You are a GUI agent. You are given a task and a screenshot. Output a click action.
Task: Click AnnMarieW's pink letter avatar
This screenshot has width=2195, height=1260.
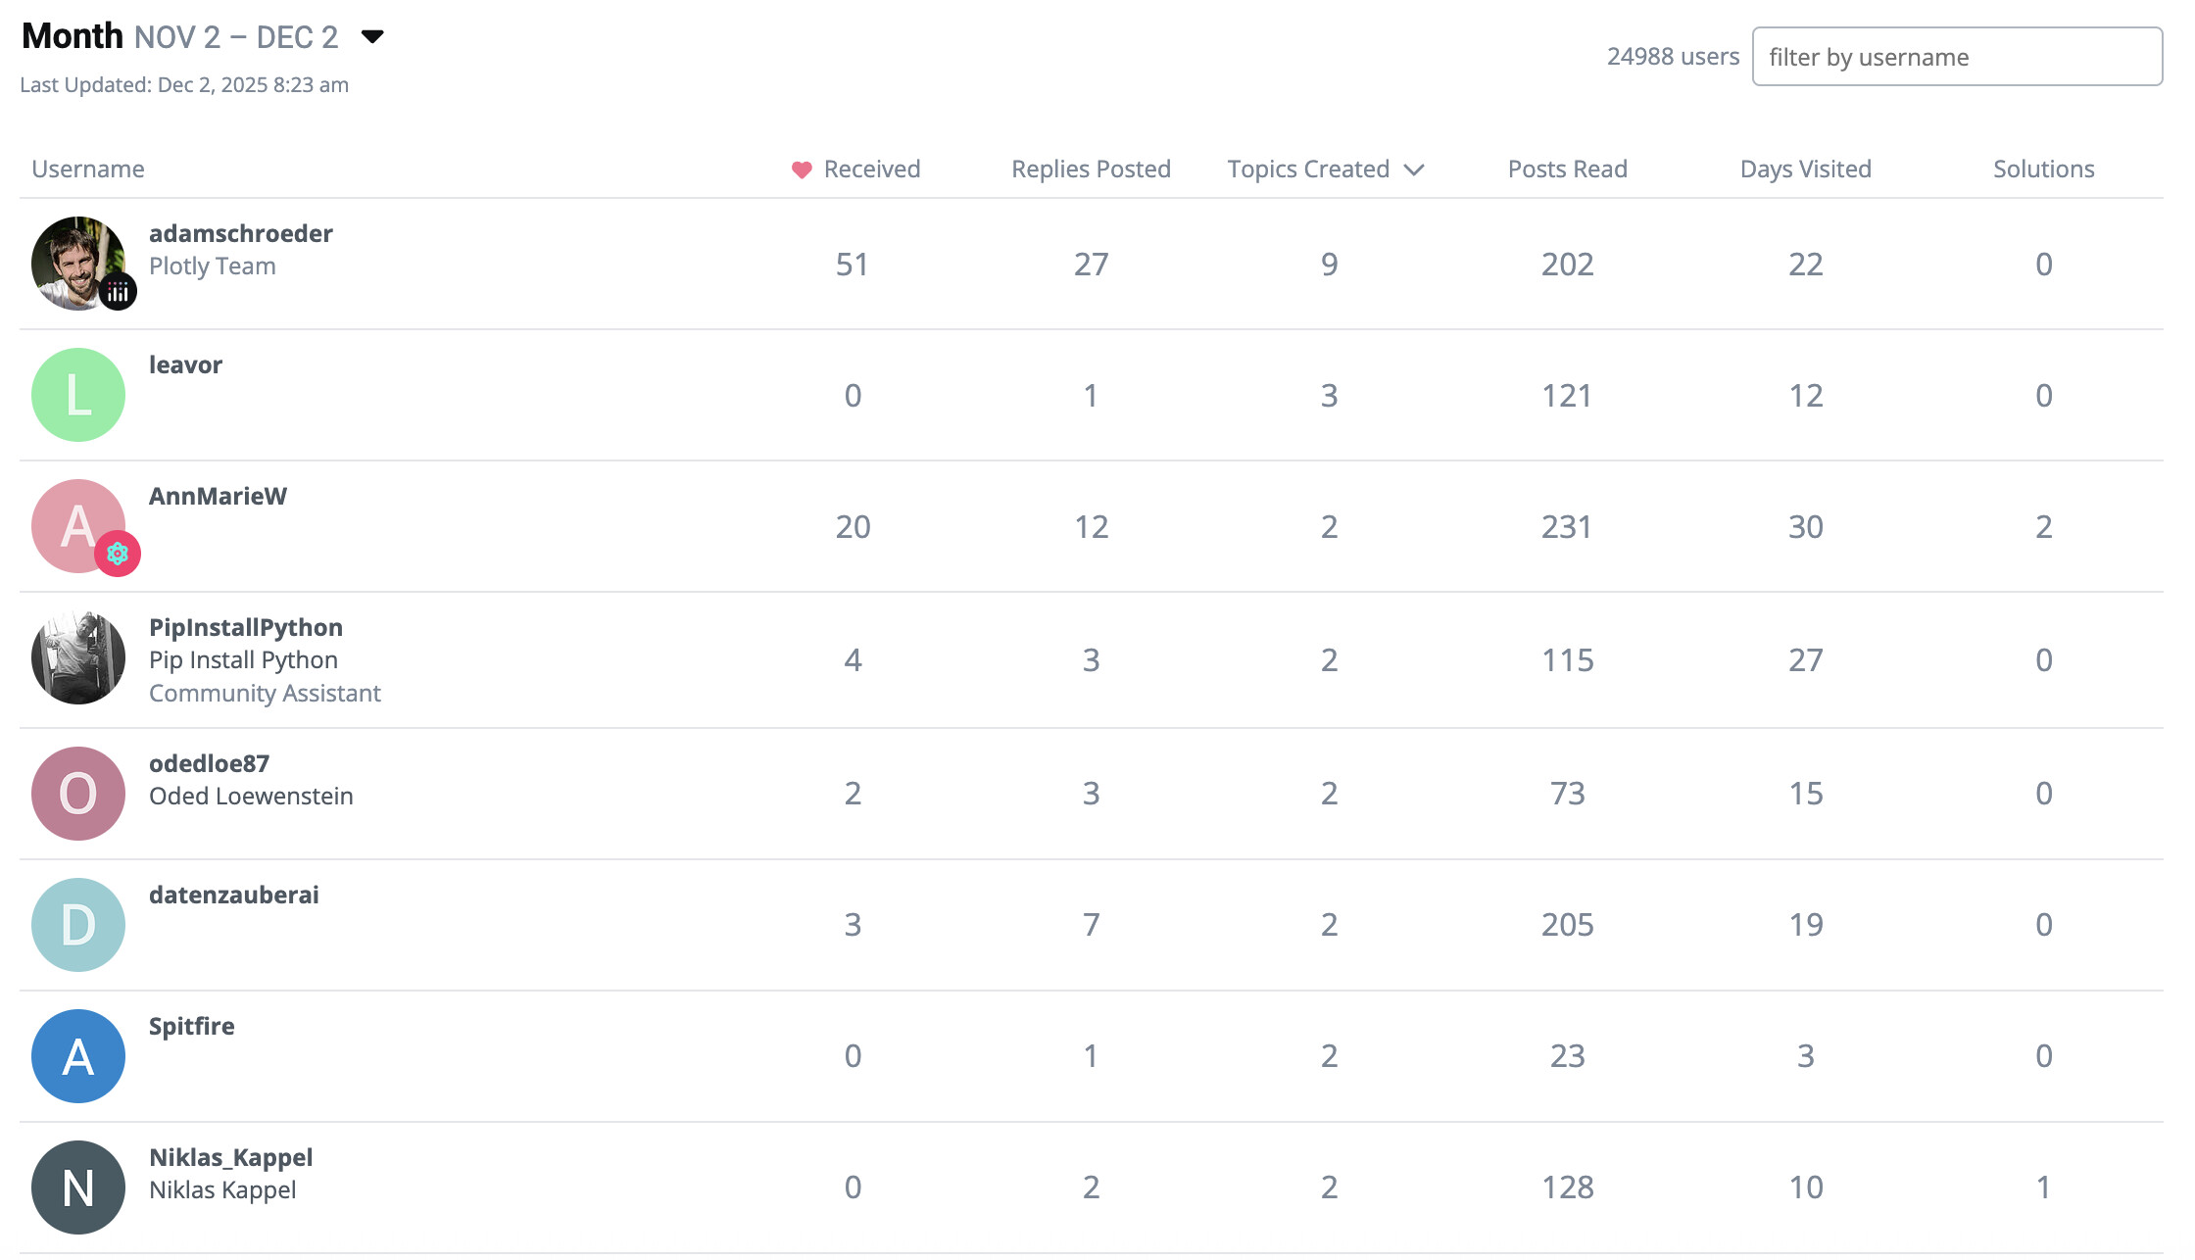(74, 522)
